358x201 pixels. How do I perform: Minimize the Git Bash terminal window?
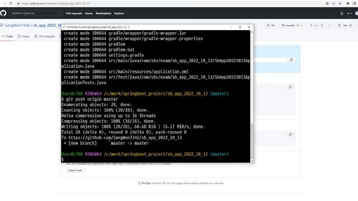point(231,27)
